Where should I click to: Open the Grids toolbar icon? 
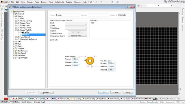(x=118, y=2)
